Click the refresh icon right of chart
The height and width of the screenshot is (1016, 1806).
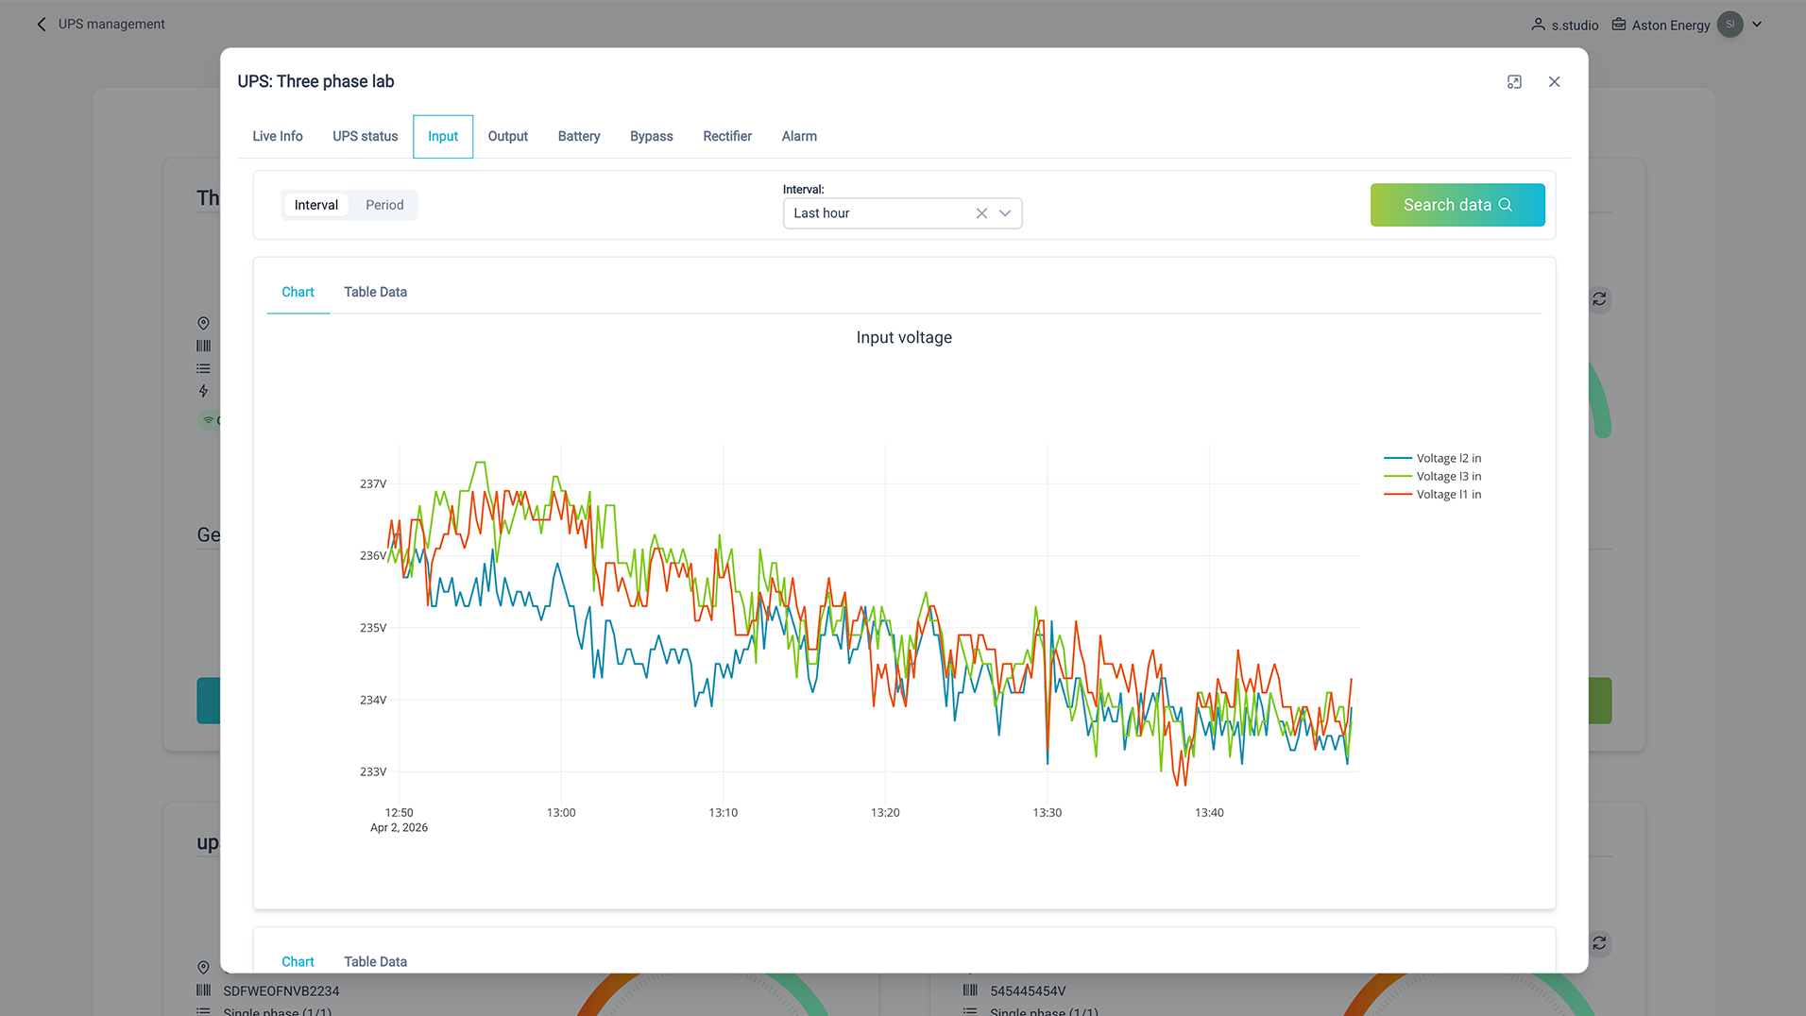pyautogui.click(x=1599, y=299)
